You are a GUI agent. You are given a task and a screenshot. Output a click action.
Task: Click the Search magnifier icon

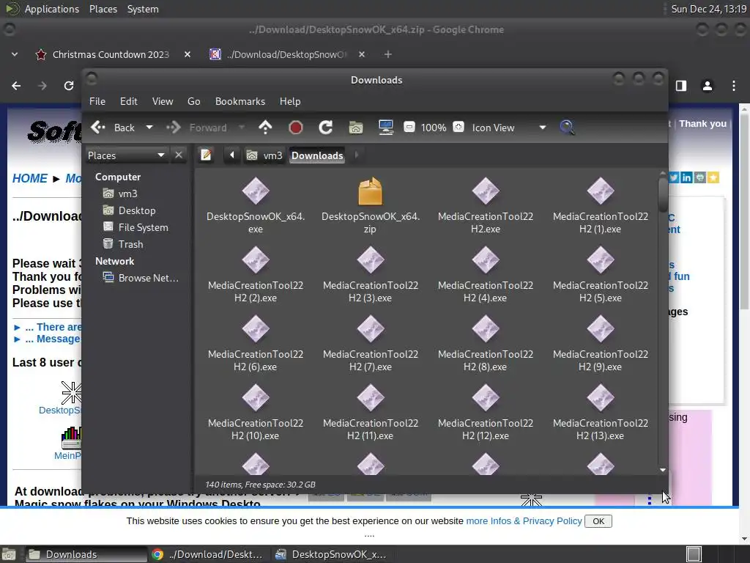click(567, 128)
